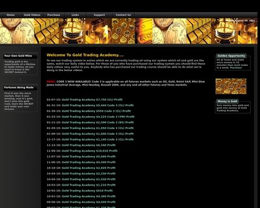Follow the Purchase link in Golden Opportunity box

click(236, 68)
